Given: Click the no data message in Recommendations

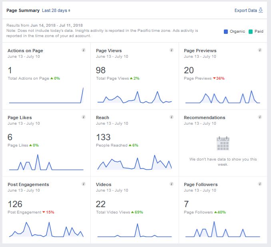Looking at the screenshot, I should [223, 162].
